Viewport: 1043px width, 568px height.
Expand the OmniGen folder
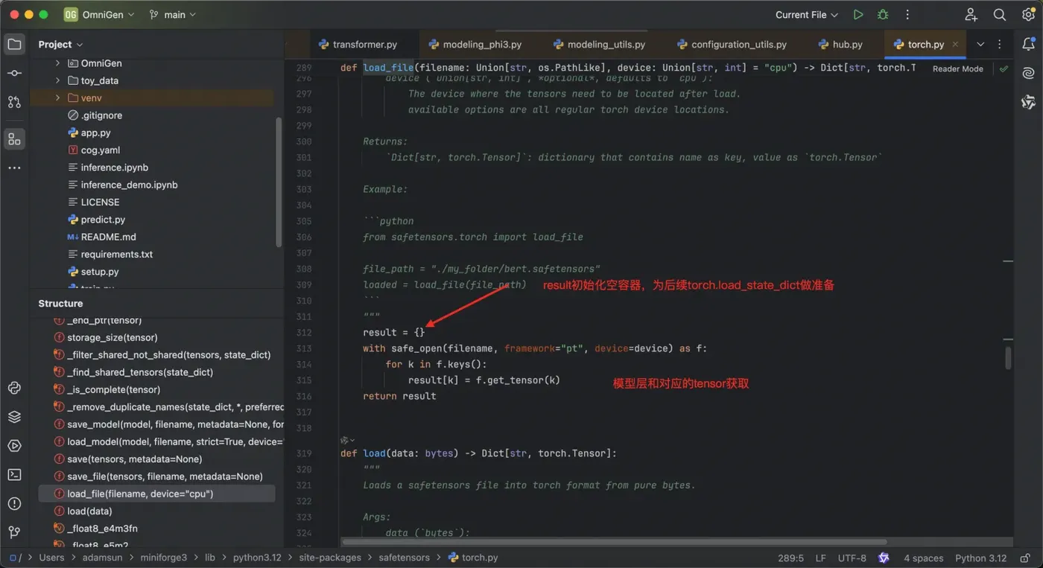point(57,63)
